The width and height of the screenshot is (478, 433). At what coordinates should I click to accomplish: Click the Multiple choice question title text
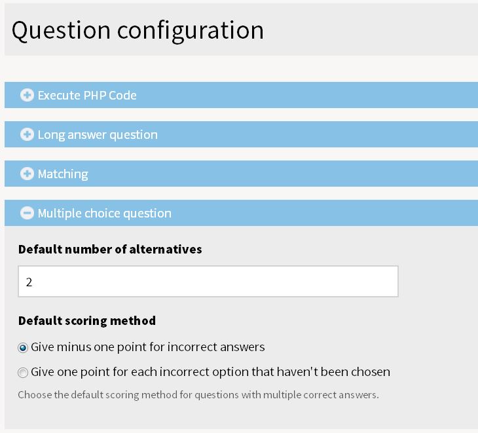(x=105, y=214)
